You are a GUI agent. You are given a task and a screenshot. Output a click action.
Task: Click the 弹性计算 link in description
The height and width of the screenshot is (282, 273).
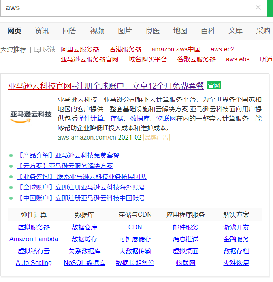click(x=90, y=119)
